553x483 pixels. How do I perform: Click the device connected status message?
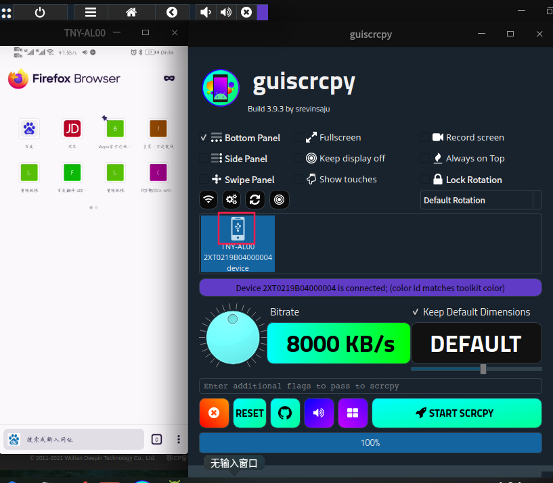[370, 288]
